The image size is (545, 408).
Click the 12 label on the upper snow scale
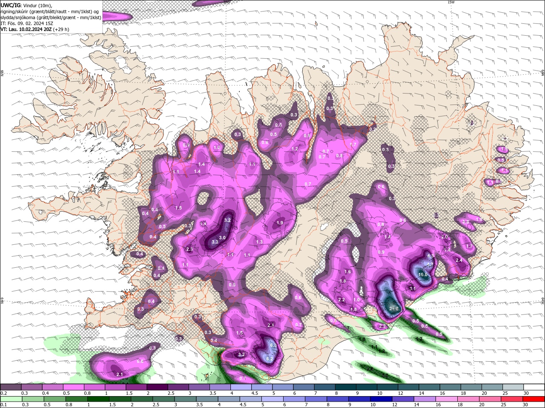(400, 393)
